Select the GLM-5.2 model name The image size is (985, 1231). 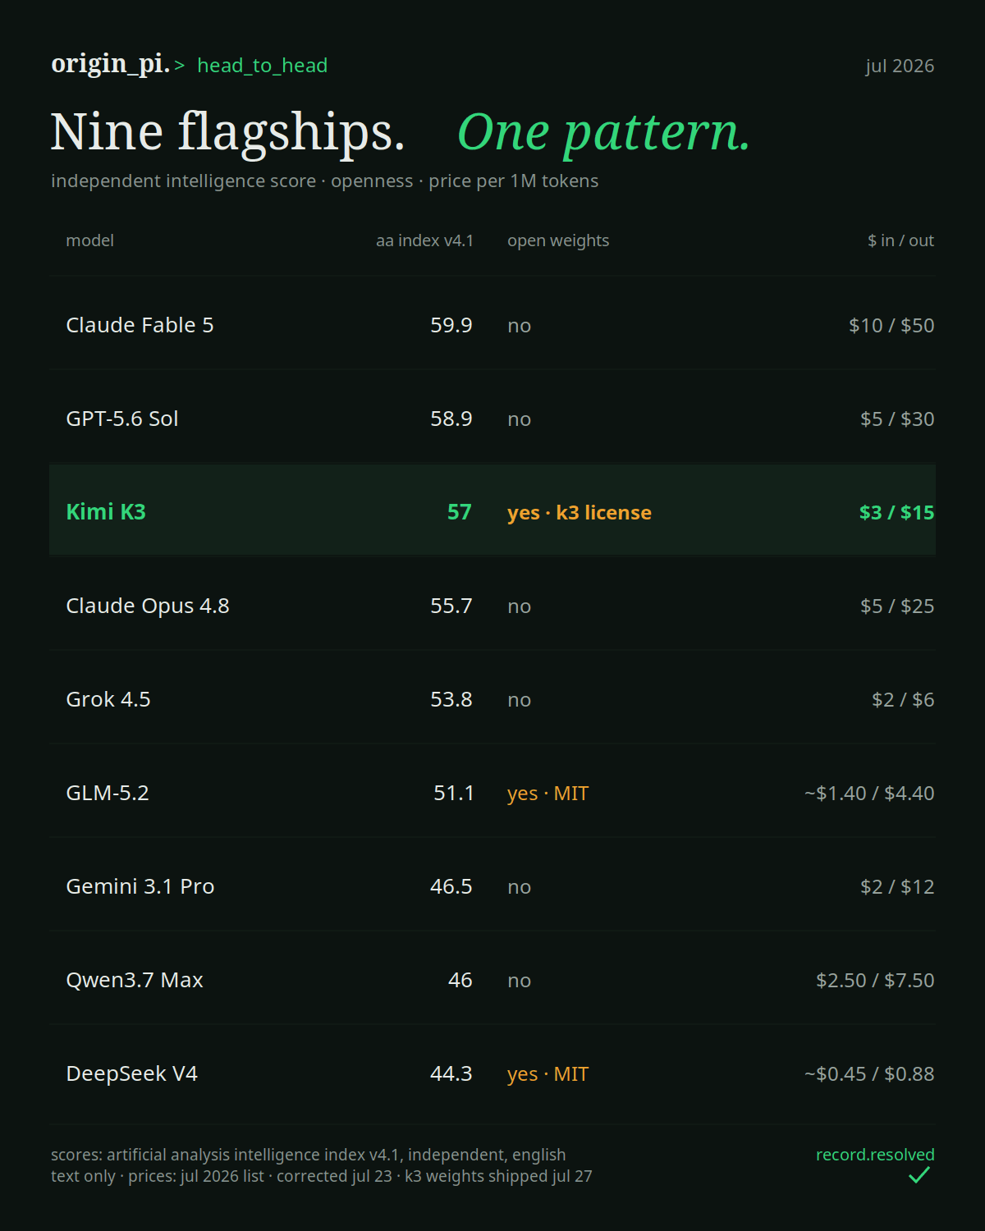point(108,793)
